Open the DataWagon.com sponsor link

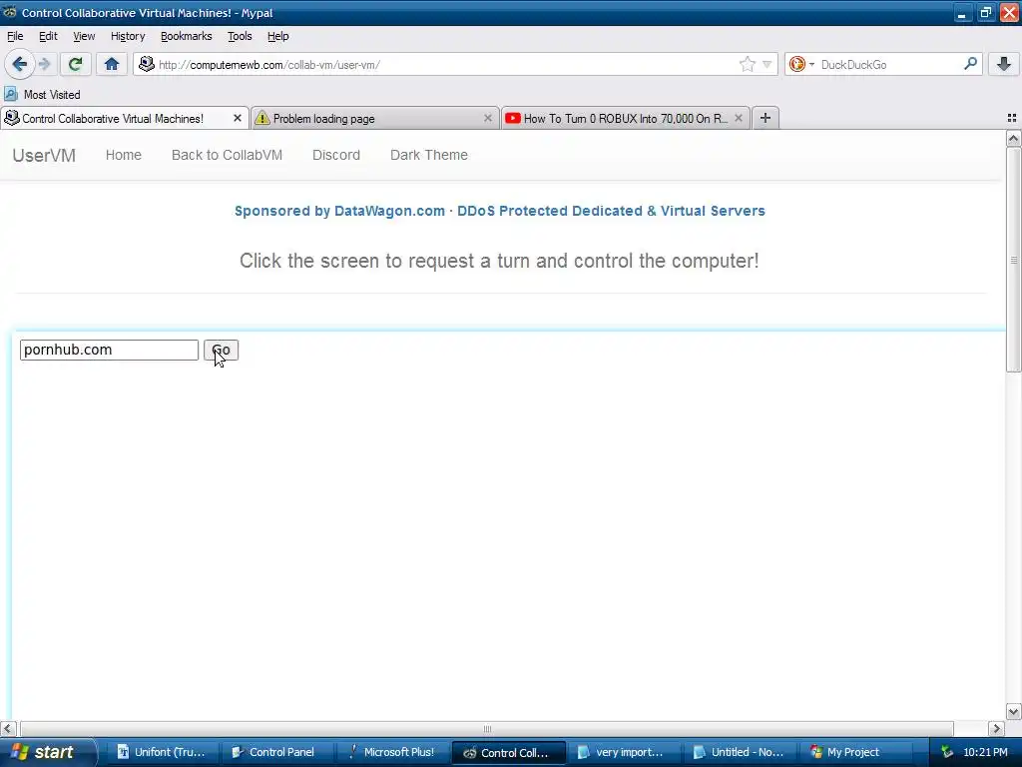tap(500, 211)
